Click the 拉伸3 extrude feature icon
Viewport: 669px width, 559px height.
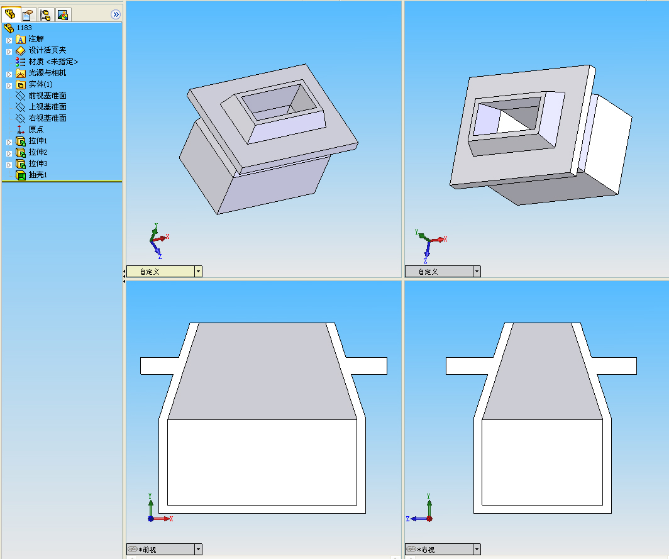click(21, 163)
